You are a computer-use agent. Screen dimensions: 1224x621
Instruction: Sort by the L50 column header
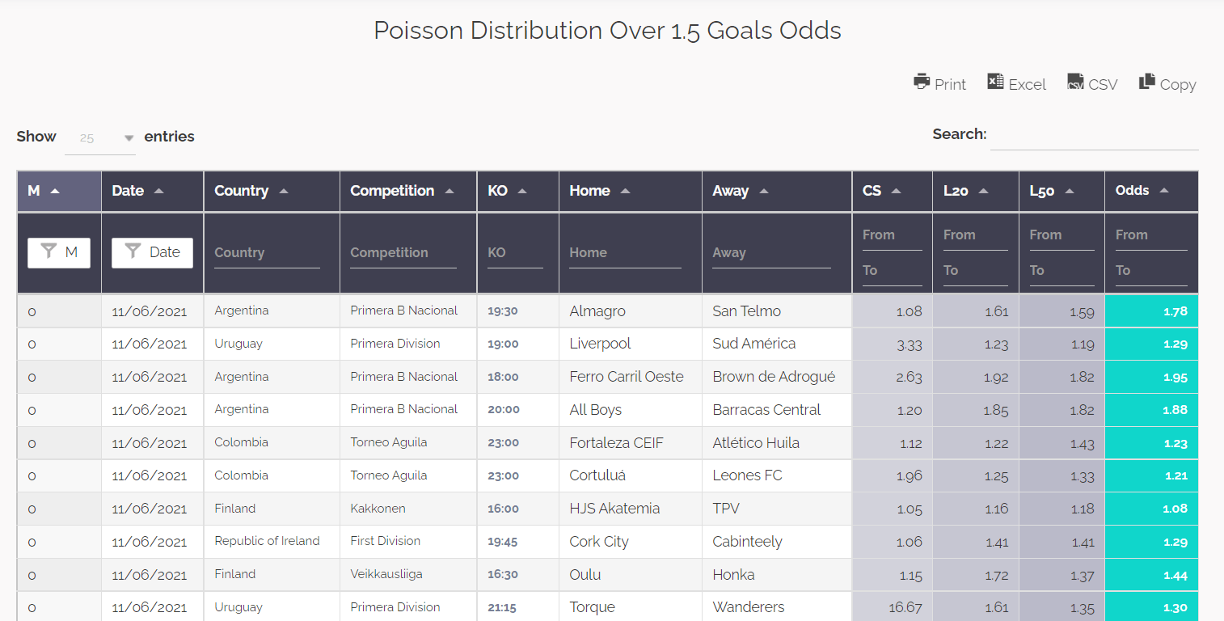(1062, 191)
